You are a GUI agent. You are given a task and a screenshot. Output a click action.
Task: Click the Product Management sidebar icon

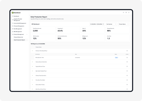pos(13,34)
